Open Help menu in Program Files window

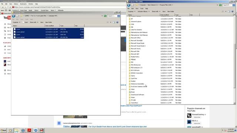pyautogui.click(x=147, y=8)
